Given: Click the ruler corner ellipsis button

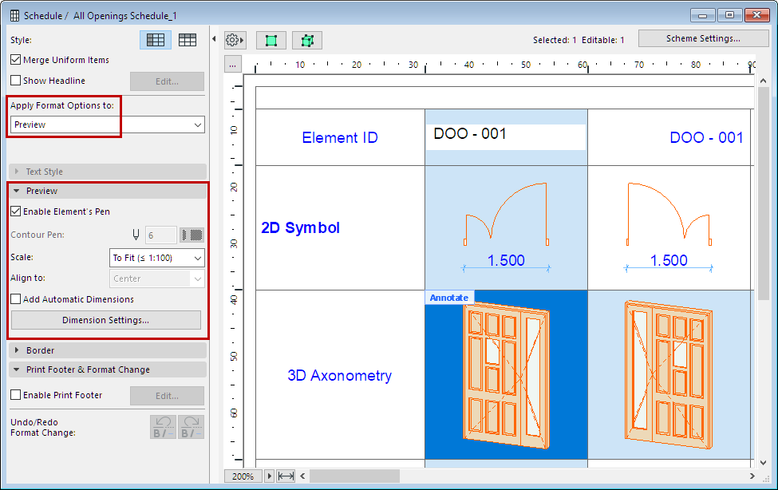Looking at the screenshot, I should [233, 65].
